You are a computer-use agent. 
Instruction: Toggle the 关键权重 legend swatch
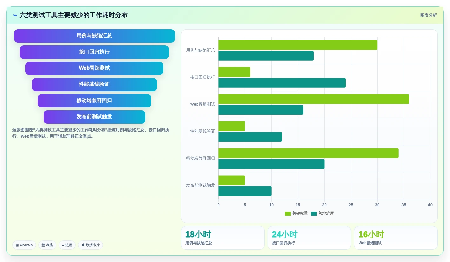[288, 214]
